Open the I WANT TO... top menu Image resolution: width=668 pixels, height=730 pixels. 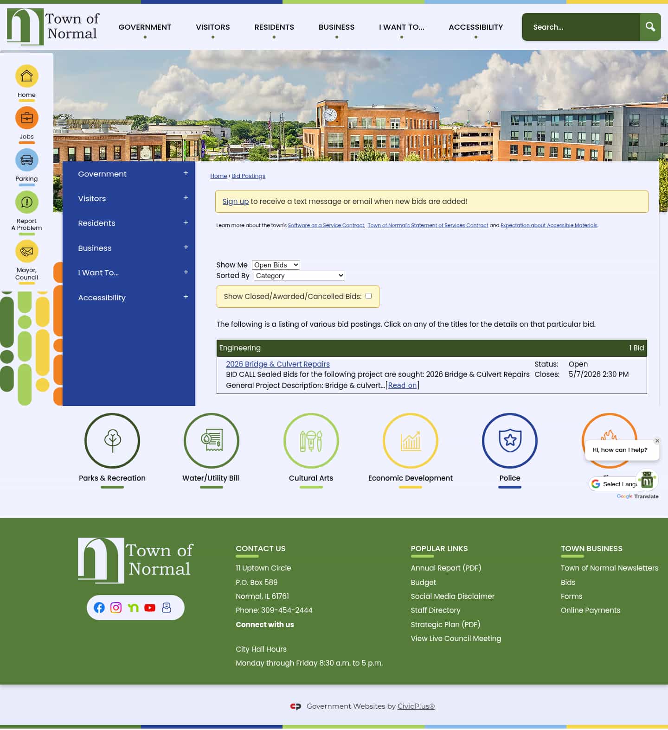pyautogui.click(x=402, y=27)
